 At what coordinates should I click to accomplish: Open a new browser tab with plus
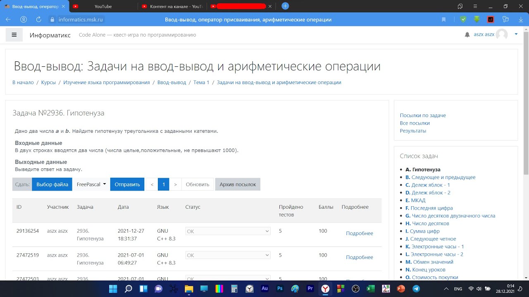coord(285,6)
